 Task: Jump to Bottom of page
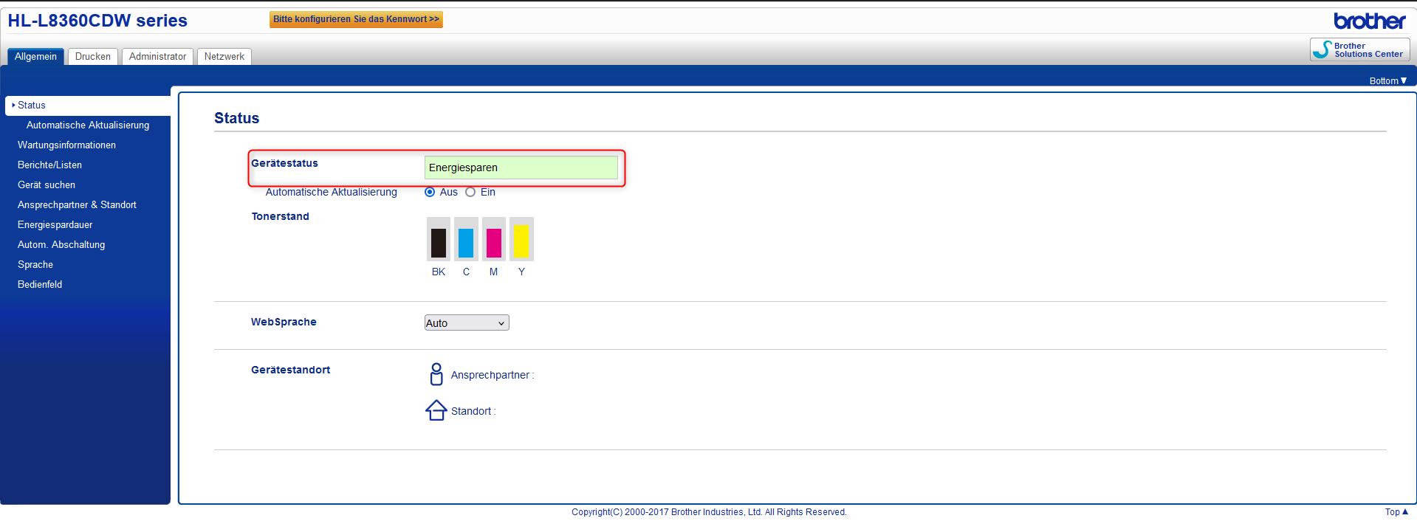click(x=1387, y=81)
